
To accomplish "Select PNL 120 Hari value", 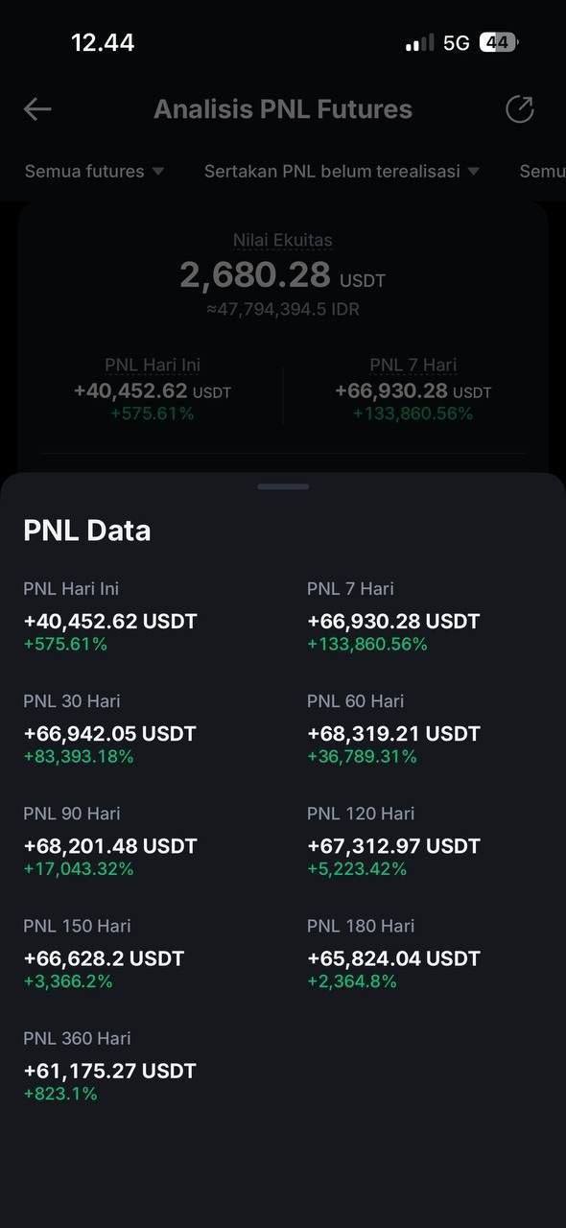I will 393,846.
